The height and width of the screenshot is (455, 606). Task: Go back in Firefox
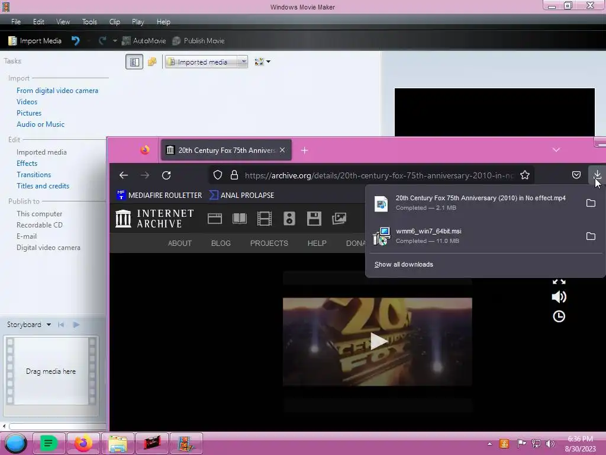[123, 175]
